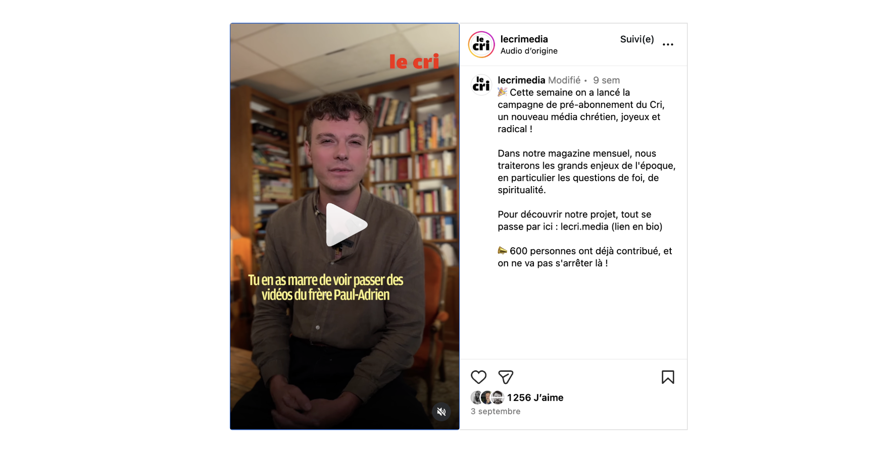The image size is (887, 451).
Task: Open lecrimedia profile picture in header
Action: (481, 44)
